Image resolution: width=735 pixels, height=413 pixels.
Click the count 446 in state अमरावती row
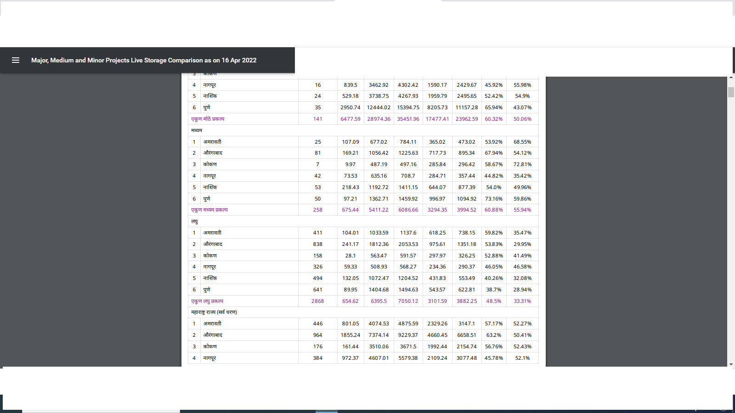pos(317,324)
